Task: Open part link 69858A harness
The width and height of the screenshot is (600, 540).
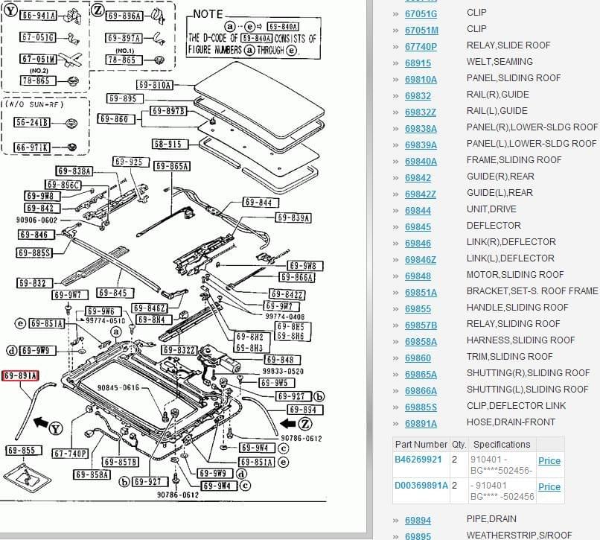Action: (421, 342)
